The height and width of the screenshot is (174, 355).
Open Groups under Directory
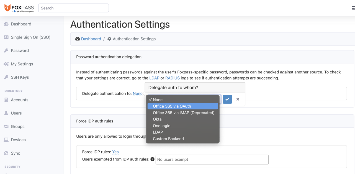tap(18, 127)
